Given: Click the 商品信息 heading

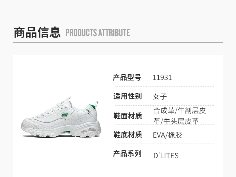Looking at the screenshot, I should click(x=37, y=32).
